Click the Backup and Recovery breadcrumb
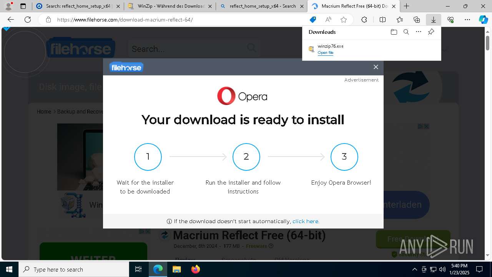This screenshot has height=277, width=492. [80, 112]
